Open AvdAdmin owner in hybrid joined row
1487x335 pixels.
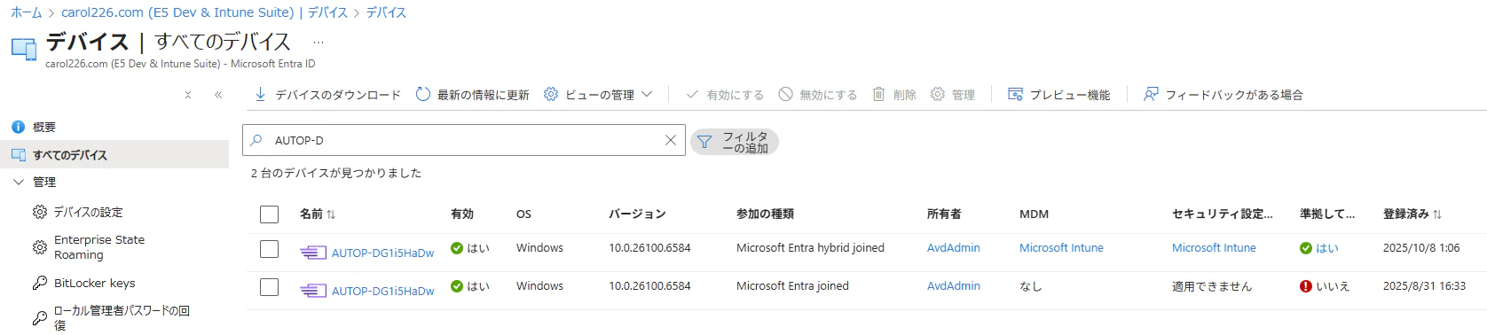click(x=954, y=248)
